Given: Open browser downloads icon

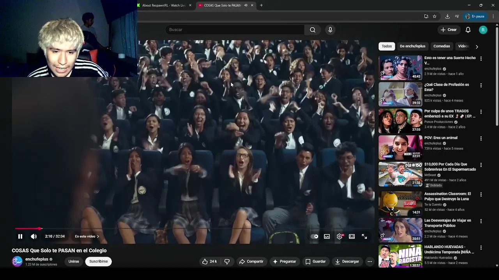Looking at the screenshot, I should coord(448,16).
